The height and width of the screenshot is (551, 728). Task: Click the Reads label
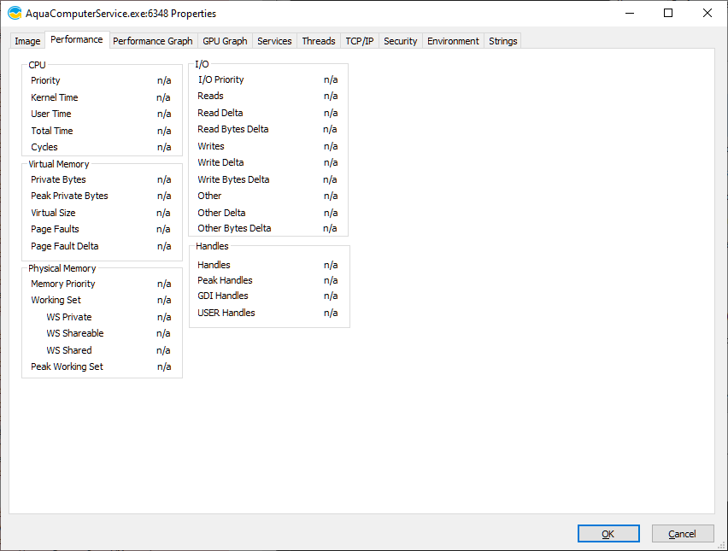click(211, 96)
